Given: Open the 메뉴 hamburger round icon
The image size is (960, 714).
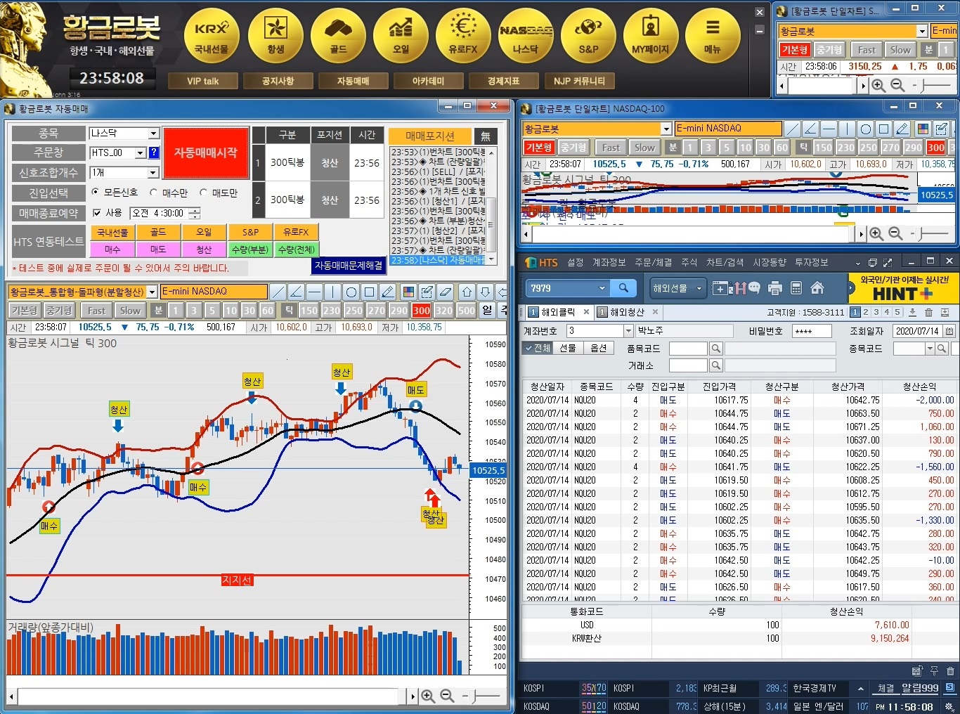Looking at the screenshot, I should pos(713,35).
